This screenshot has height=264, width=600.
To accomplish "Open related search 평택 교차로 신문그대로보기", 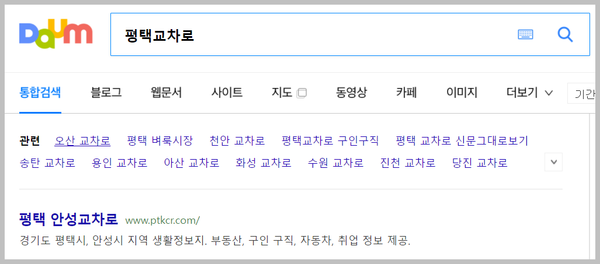I will coord(462,141).
